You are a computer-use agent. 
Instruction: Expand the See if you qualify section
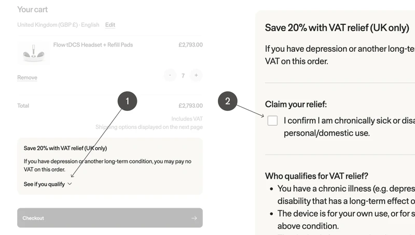point(44,184)
